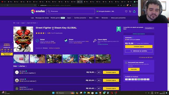The image size is (169, 95).
Task: Click the Procurar search field
Action: coord(71,11)
